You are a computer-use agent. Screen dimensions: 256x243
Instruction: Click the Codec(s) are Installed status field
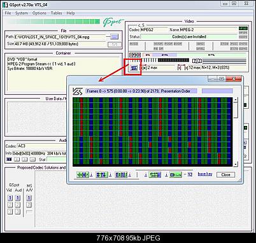pyautogui.click(x=189, y=37)
